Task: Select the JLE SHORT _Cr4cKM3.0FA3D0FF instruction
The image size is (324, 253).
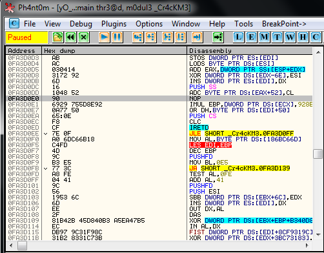Action: click(241, 134)
